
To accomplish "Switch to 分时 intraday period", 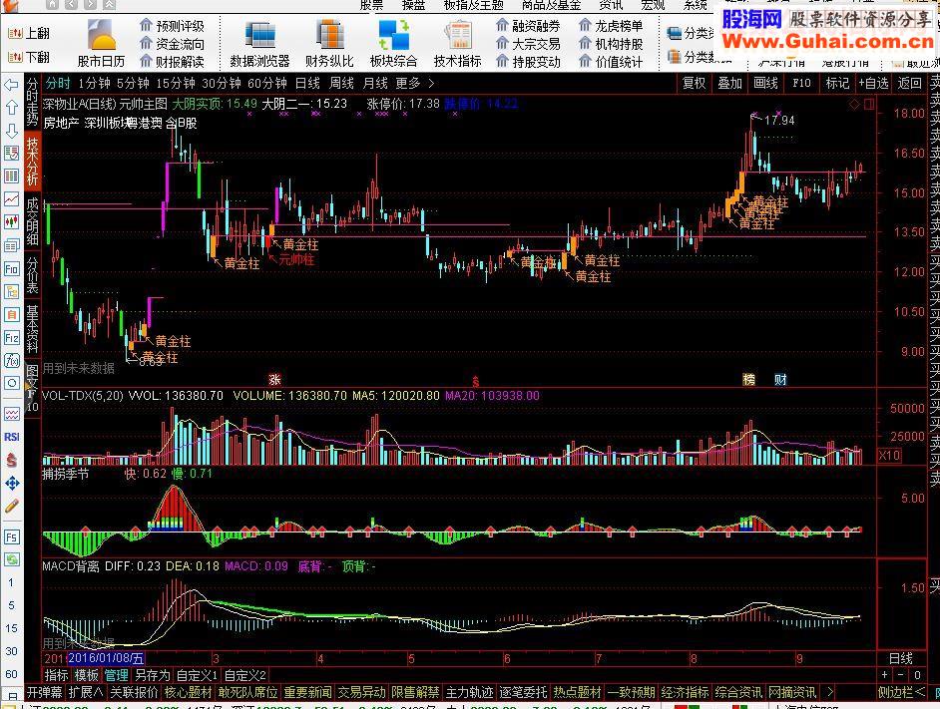I will pos(58,84).
